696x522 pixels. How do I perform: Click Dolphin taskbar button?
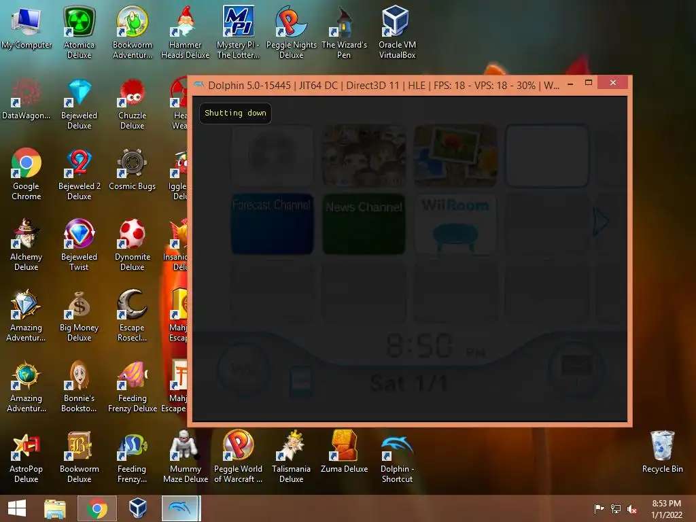point(179,508)
